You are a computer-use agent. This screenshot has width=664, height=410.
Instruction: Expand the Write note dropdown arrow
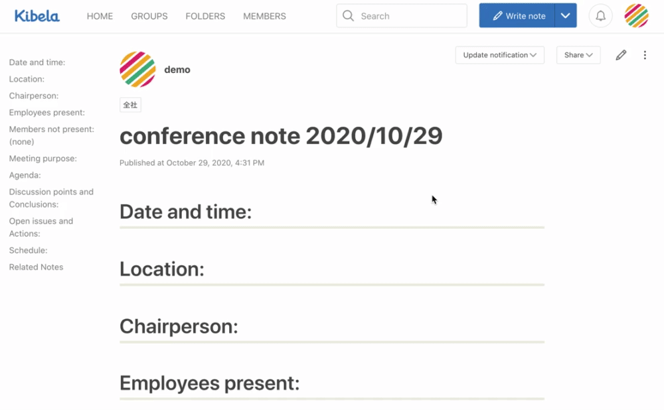point(565,16)
